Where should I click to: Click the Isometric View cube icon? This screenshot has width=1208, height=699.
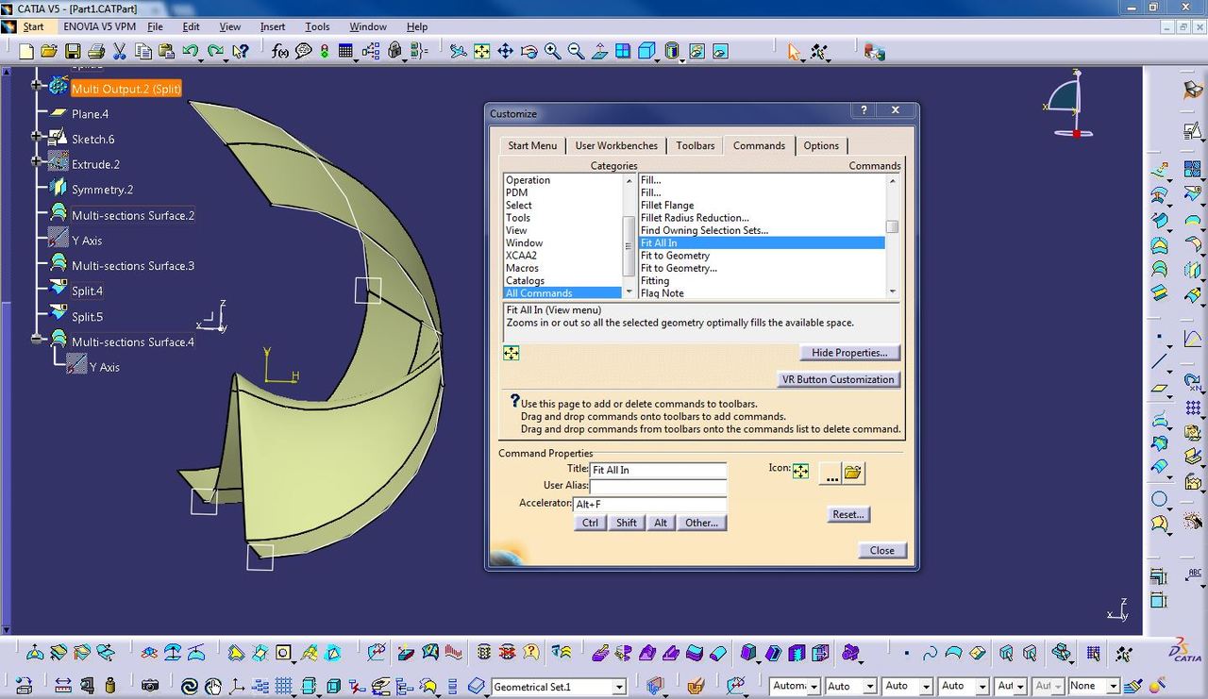click(x=646, y=51)
